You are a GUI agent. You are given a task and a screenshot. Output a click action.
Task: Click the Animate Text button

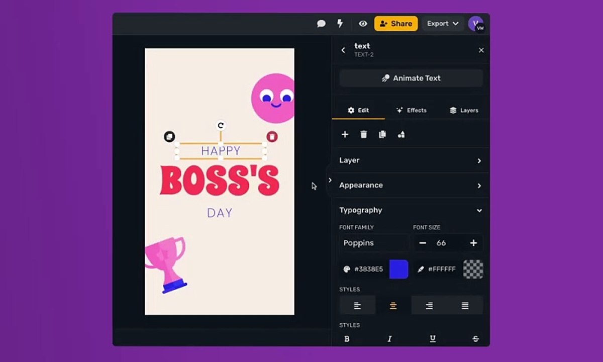[411, 78]
